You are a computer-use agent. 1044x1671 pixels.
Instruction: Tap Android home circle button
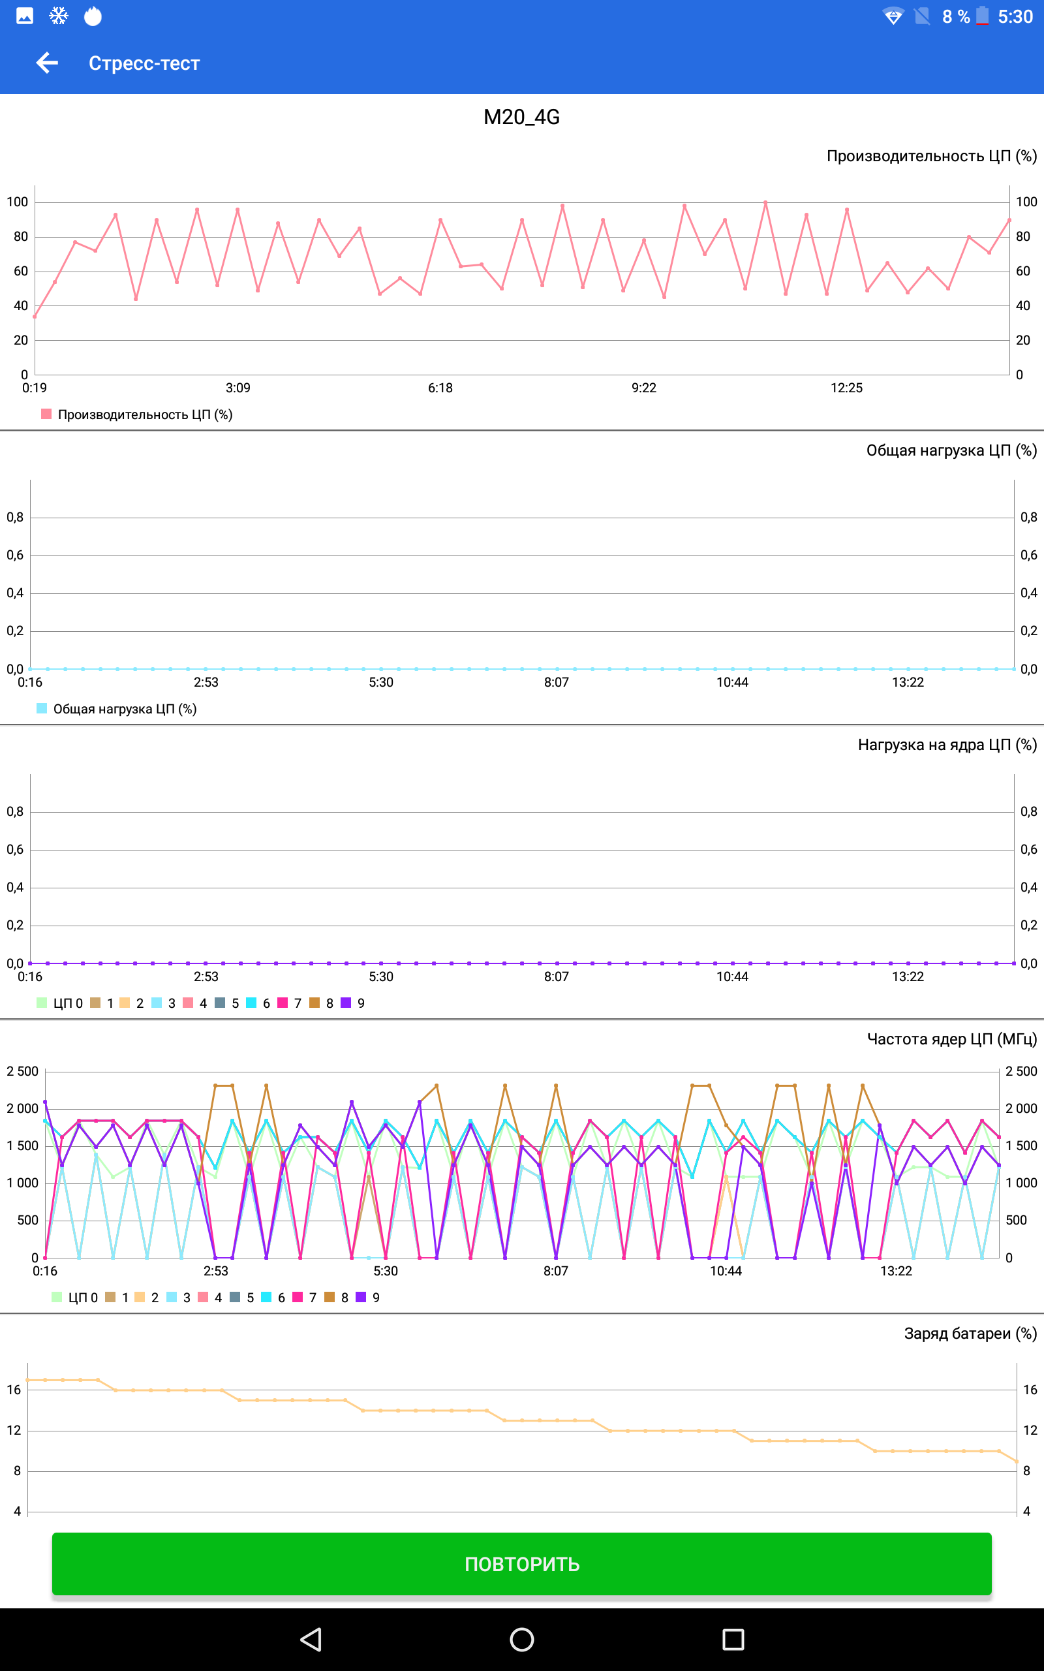click(521, 1638)
